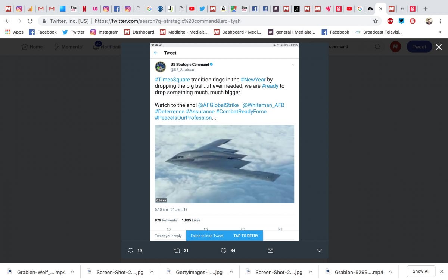
Task: View site info via padlock icon
Action: tap(44, 21)
